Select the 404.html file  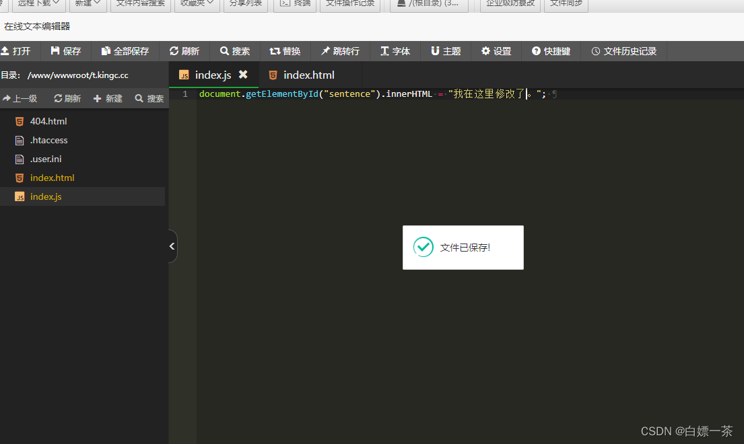click(48, 121)
